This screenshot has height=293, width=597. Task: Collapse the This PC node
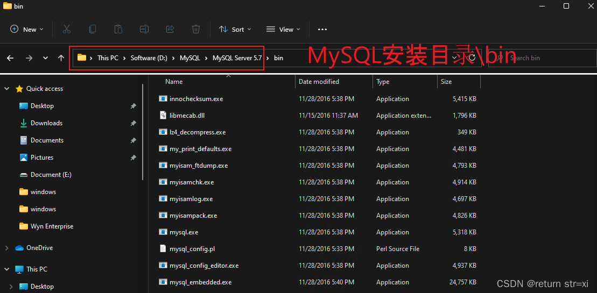[x=7, y=269]
